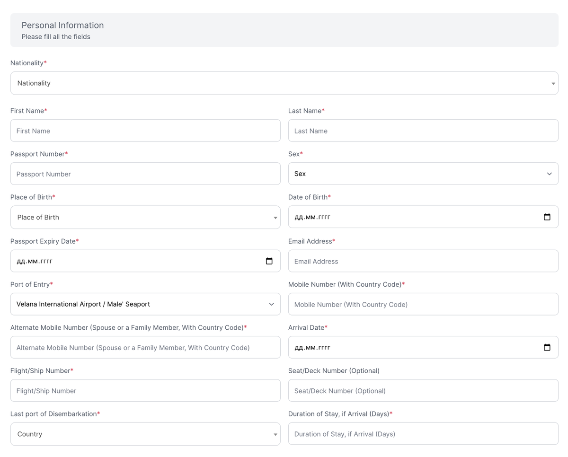Click the Last port of Disembarkation label
Image resolution: width=568 pixels, height=457 pixels.
pos(55,414)
